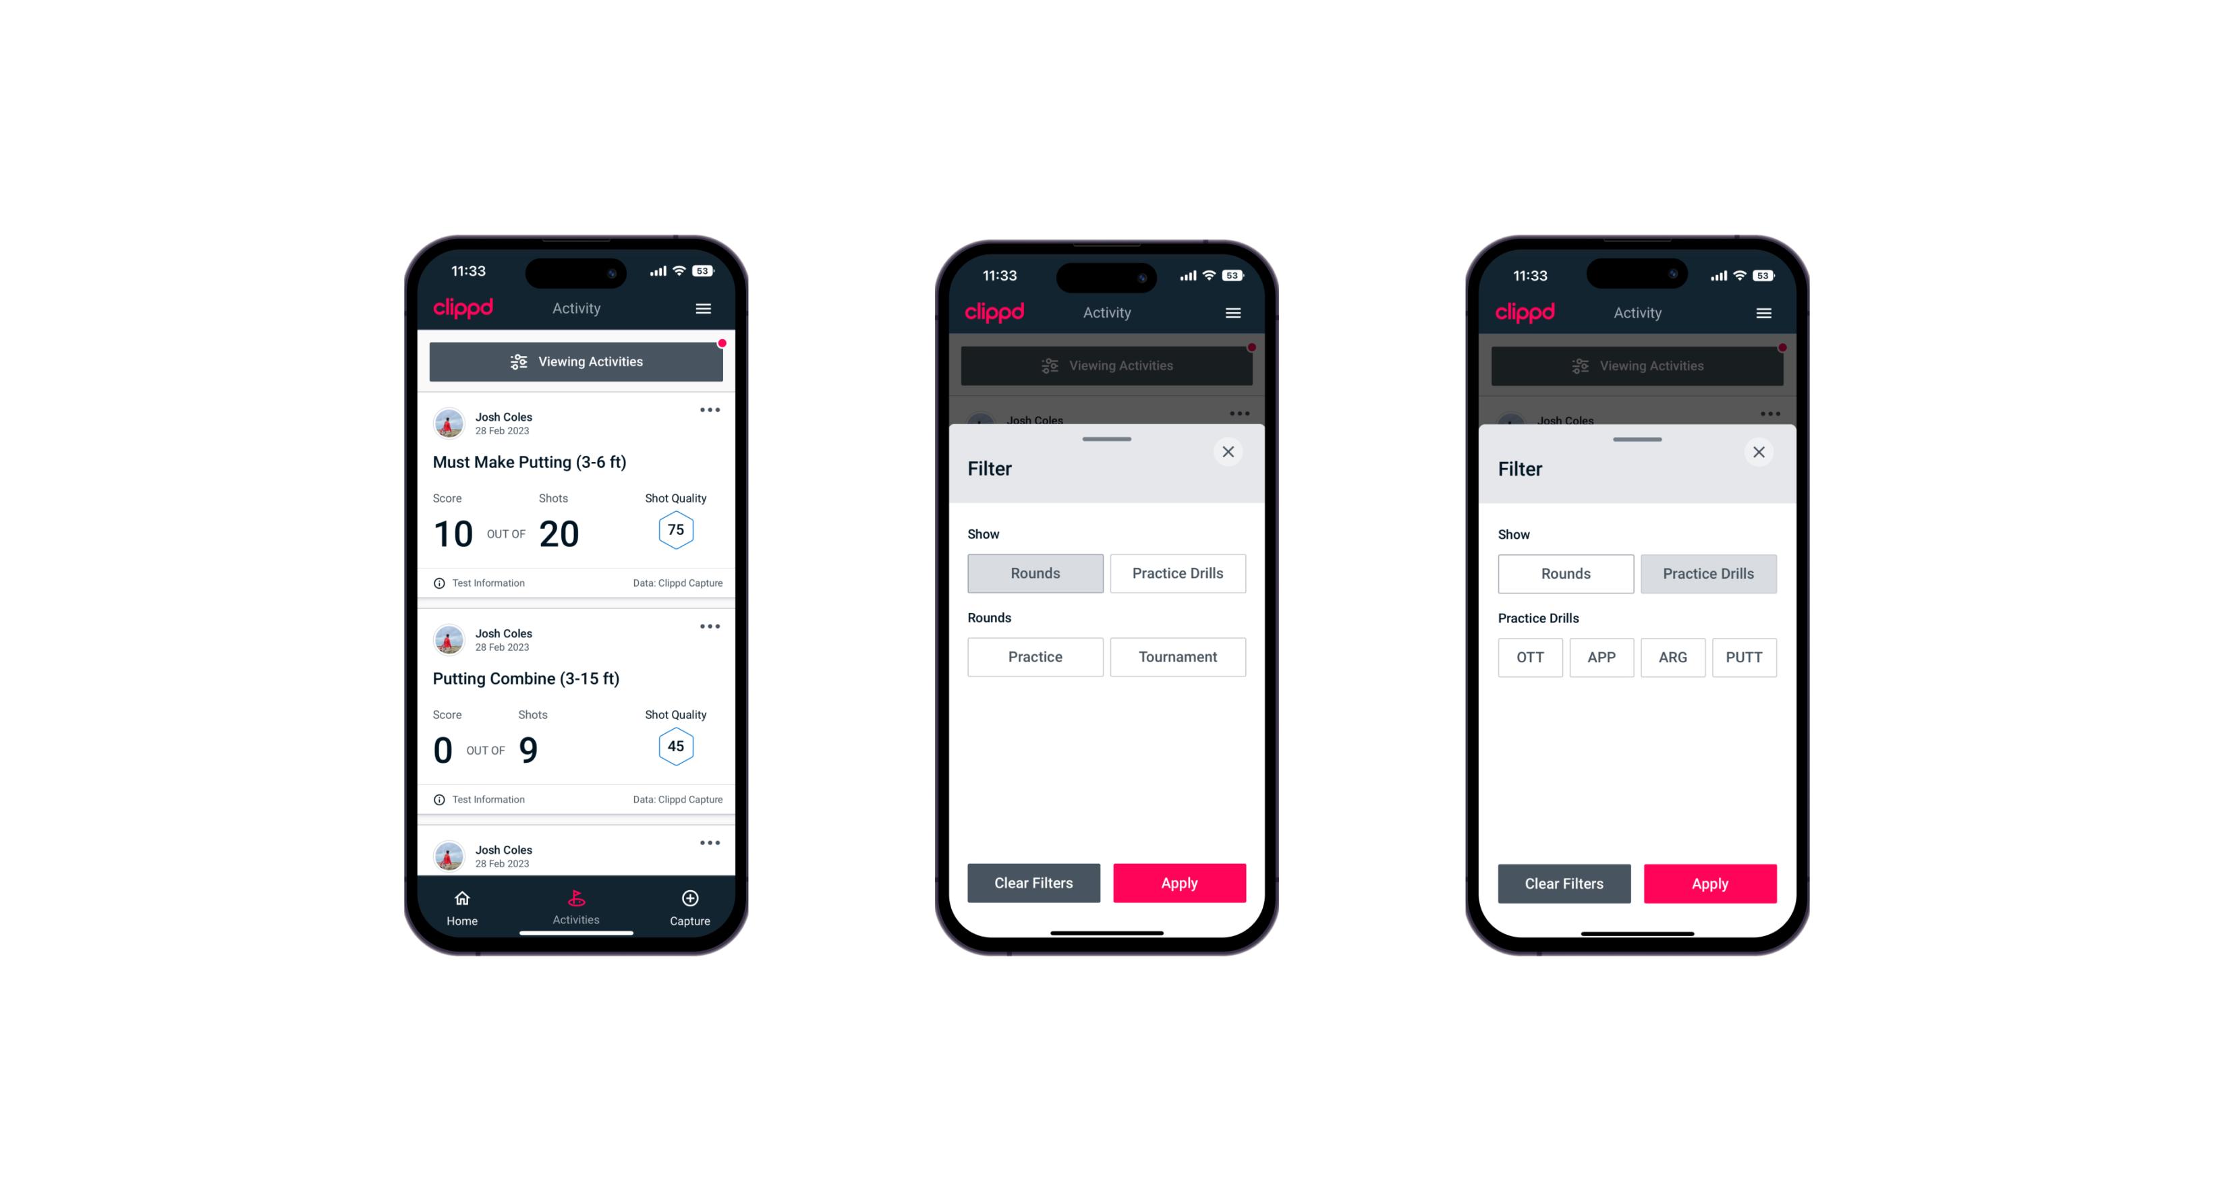The image size is (2214, 1191).
Task: Close the Filter bottom sheet
Action: pyautogui.click(x=1230, y=452)
